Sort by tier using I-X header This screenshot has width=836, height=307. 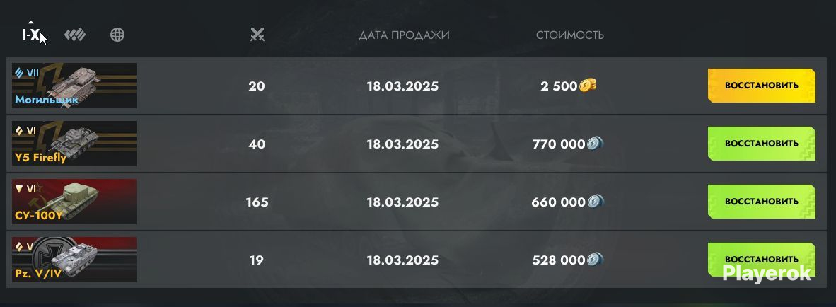[30, 35]
